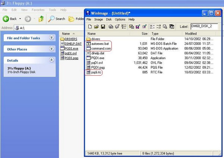Click the Open image folder icon in WinImage
This screenshot has width=224, height=158.
[x=96, y=26]
